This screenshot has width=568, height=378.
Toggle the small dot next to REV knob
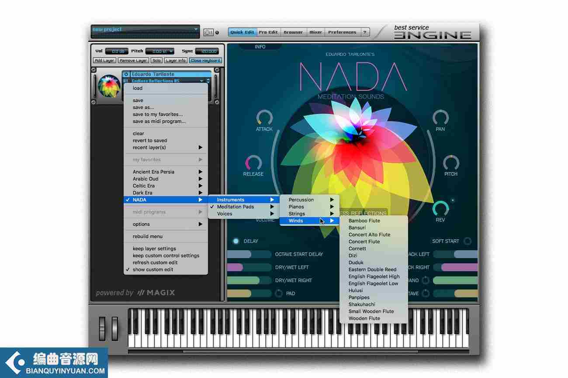(453, 201)
